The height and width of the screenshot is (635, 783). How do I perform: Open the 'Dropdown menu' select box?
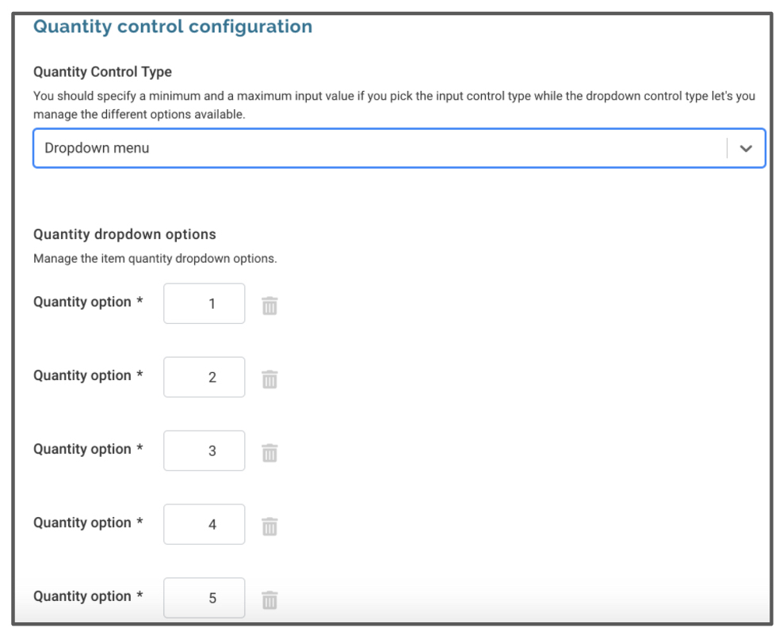click(x=399, y=148)
